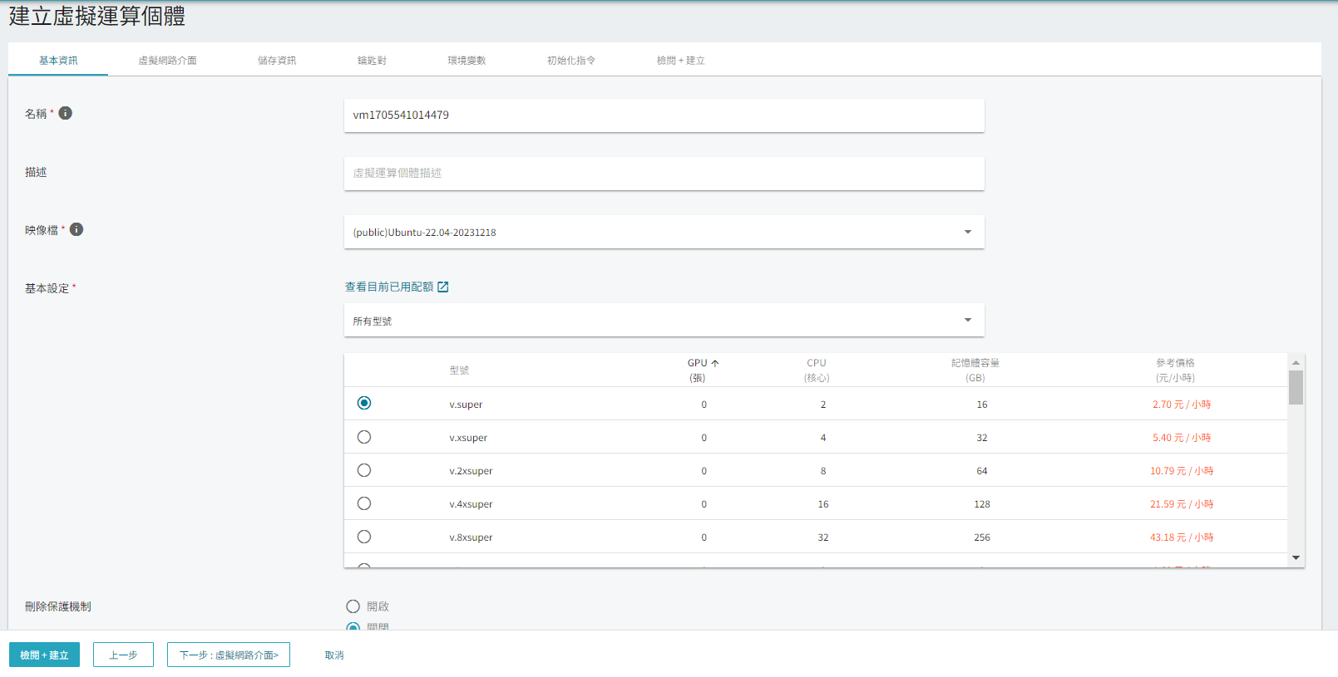
Task: Click the 描述 description input field
Action: click(x=664, y=174)
